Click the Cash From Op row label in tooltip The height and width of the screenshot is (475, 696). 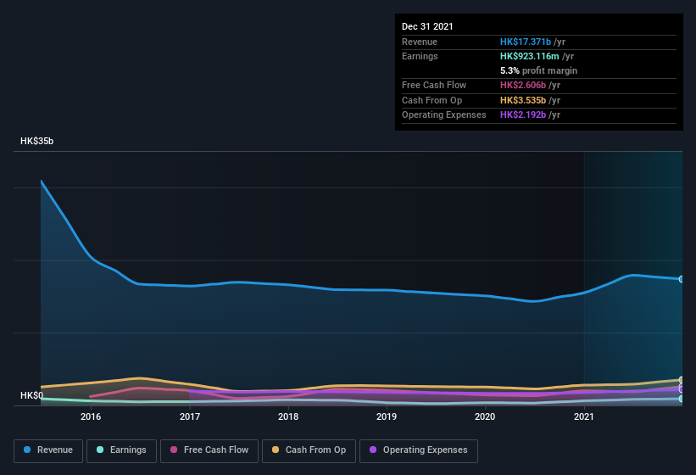432,100
